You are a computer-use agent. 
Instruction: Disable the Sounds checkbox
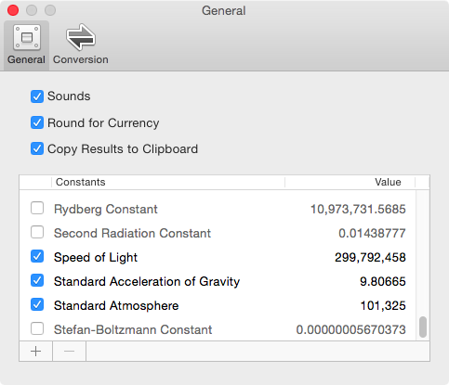pos(37,96)
